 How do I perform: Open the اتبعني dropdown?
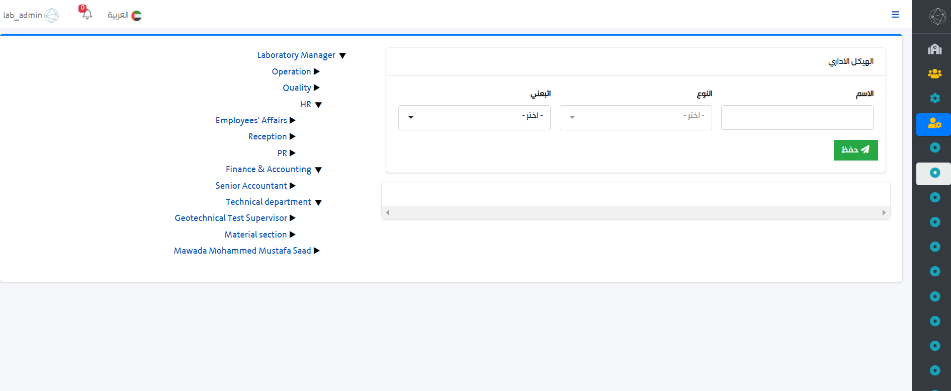pos(474,117)
